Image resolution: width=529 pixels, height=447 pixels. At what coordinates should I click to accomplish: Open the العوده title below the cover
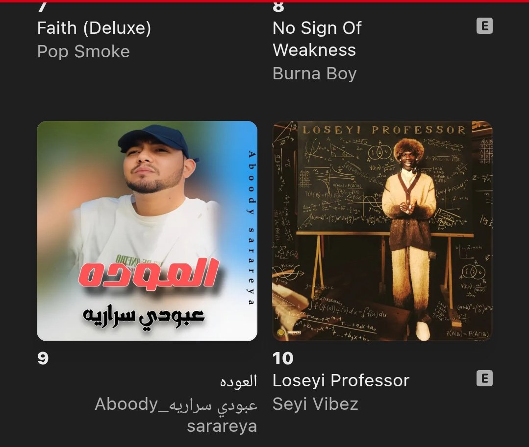point(239,381)
